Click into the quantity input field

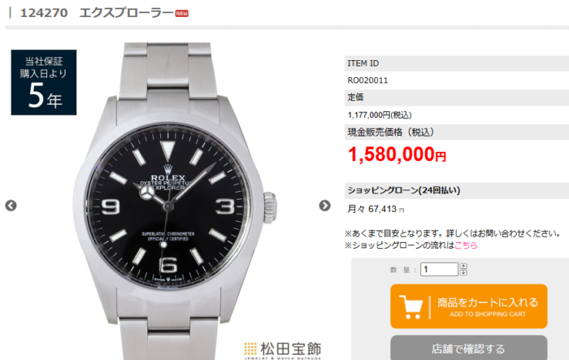pyautogui.click(x=439, y=269)
